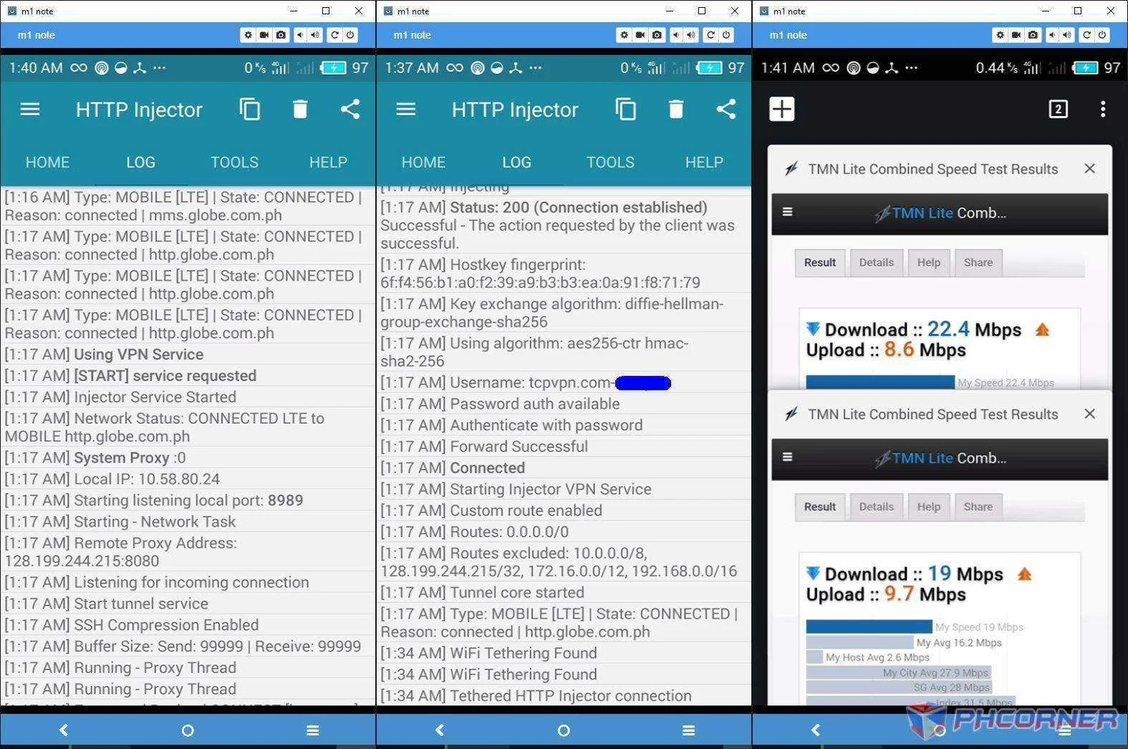Copy log icon in 1:40 AM HTTP Injector

(249, 109)
